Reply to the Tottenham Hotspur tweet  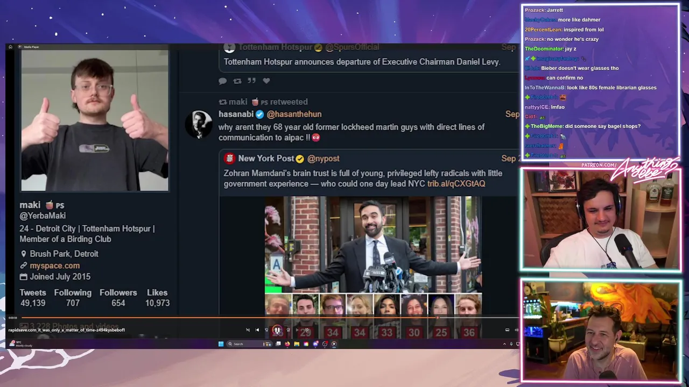(x=223, y=81)
